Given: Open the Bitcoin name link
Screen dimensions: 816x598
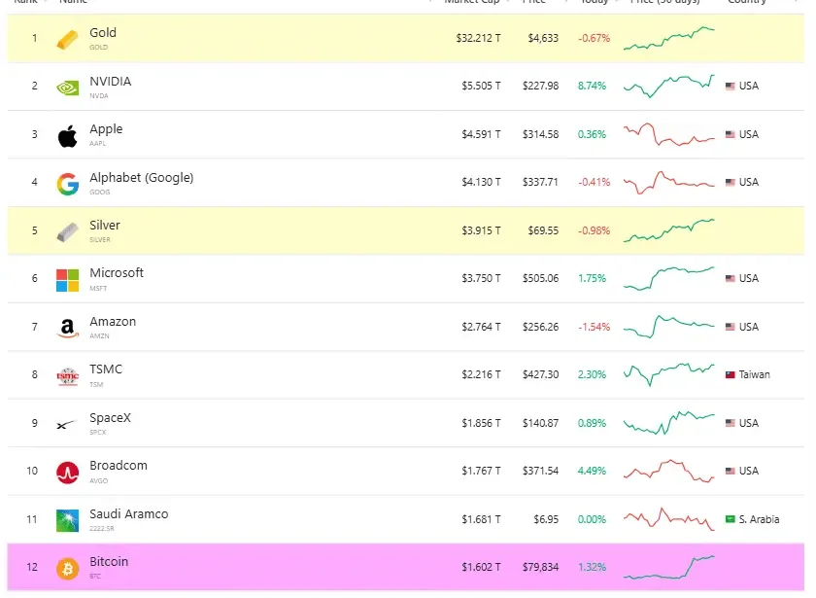Looking at the screenshot, I should (x=109, y=562).
